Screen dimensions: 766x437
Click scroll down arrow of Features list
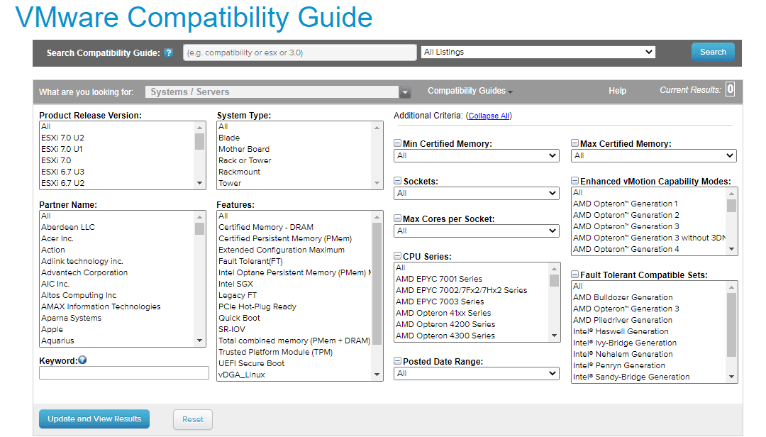[x=377, y=375]
